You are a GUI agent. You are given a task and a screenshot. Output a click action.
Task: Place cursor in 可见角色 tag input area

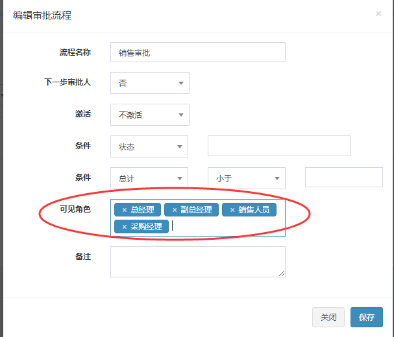[227, 227]
